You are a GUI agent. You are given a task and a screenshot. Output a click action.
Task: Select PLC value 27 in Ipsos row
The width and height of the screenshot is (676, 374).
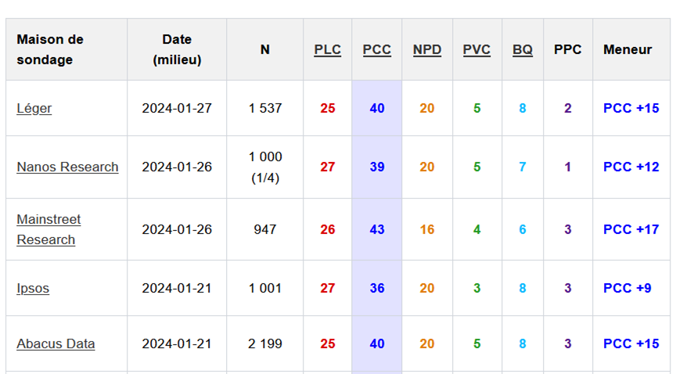click(x=328, y=288)
